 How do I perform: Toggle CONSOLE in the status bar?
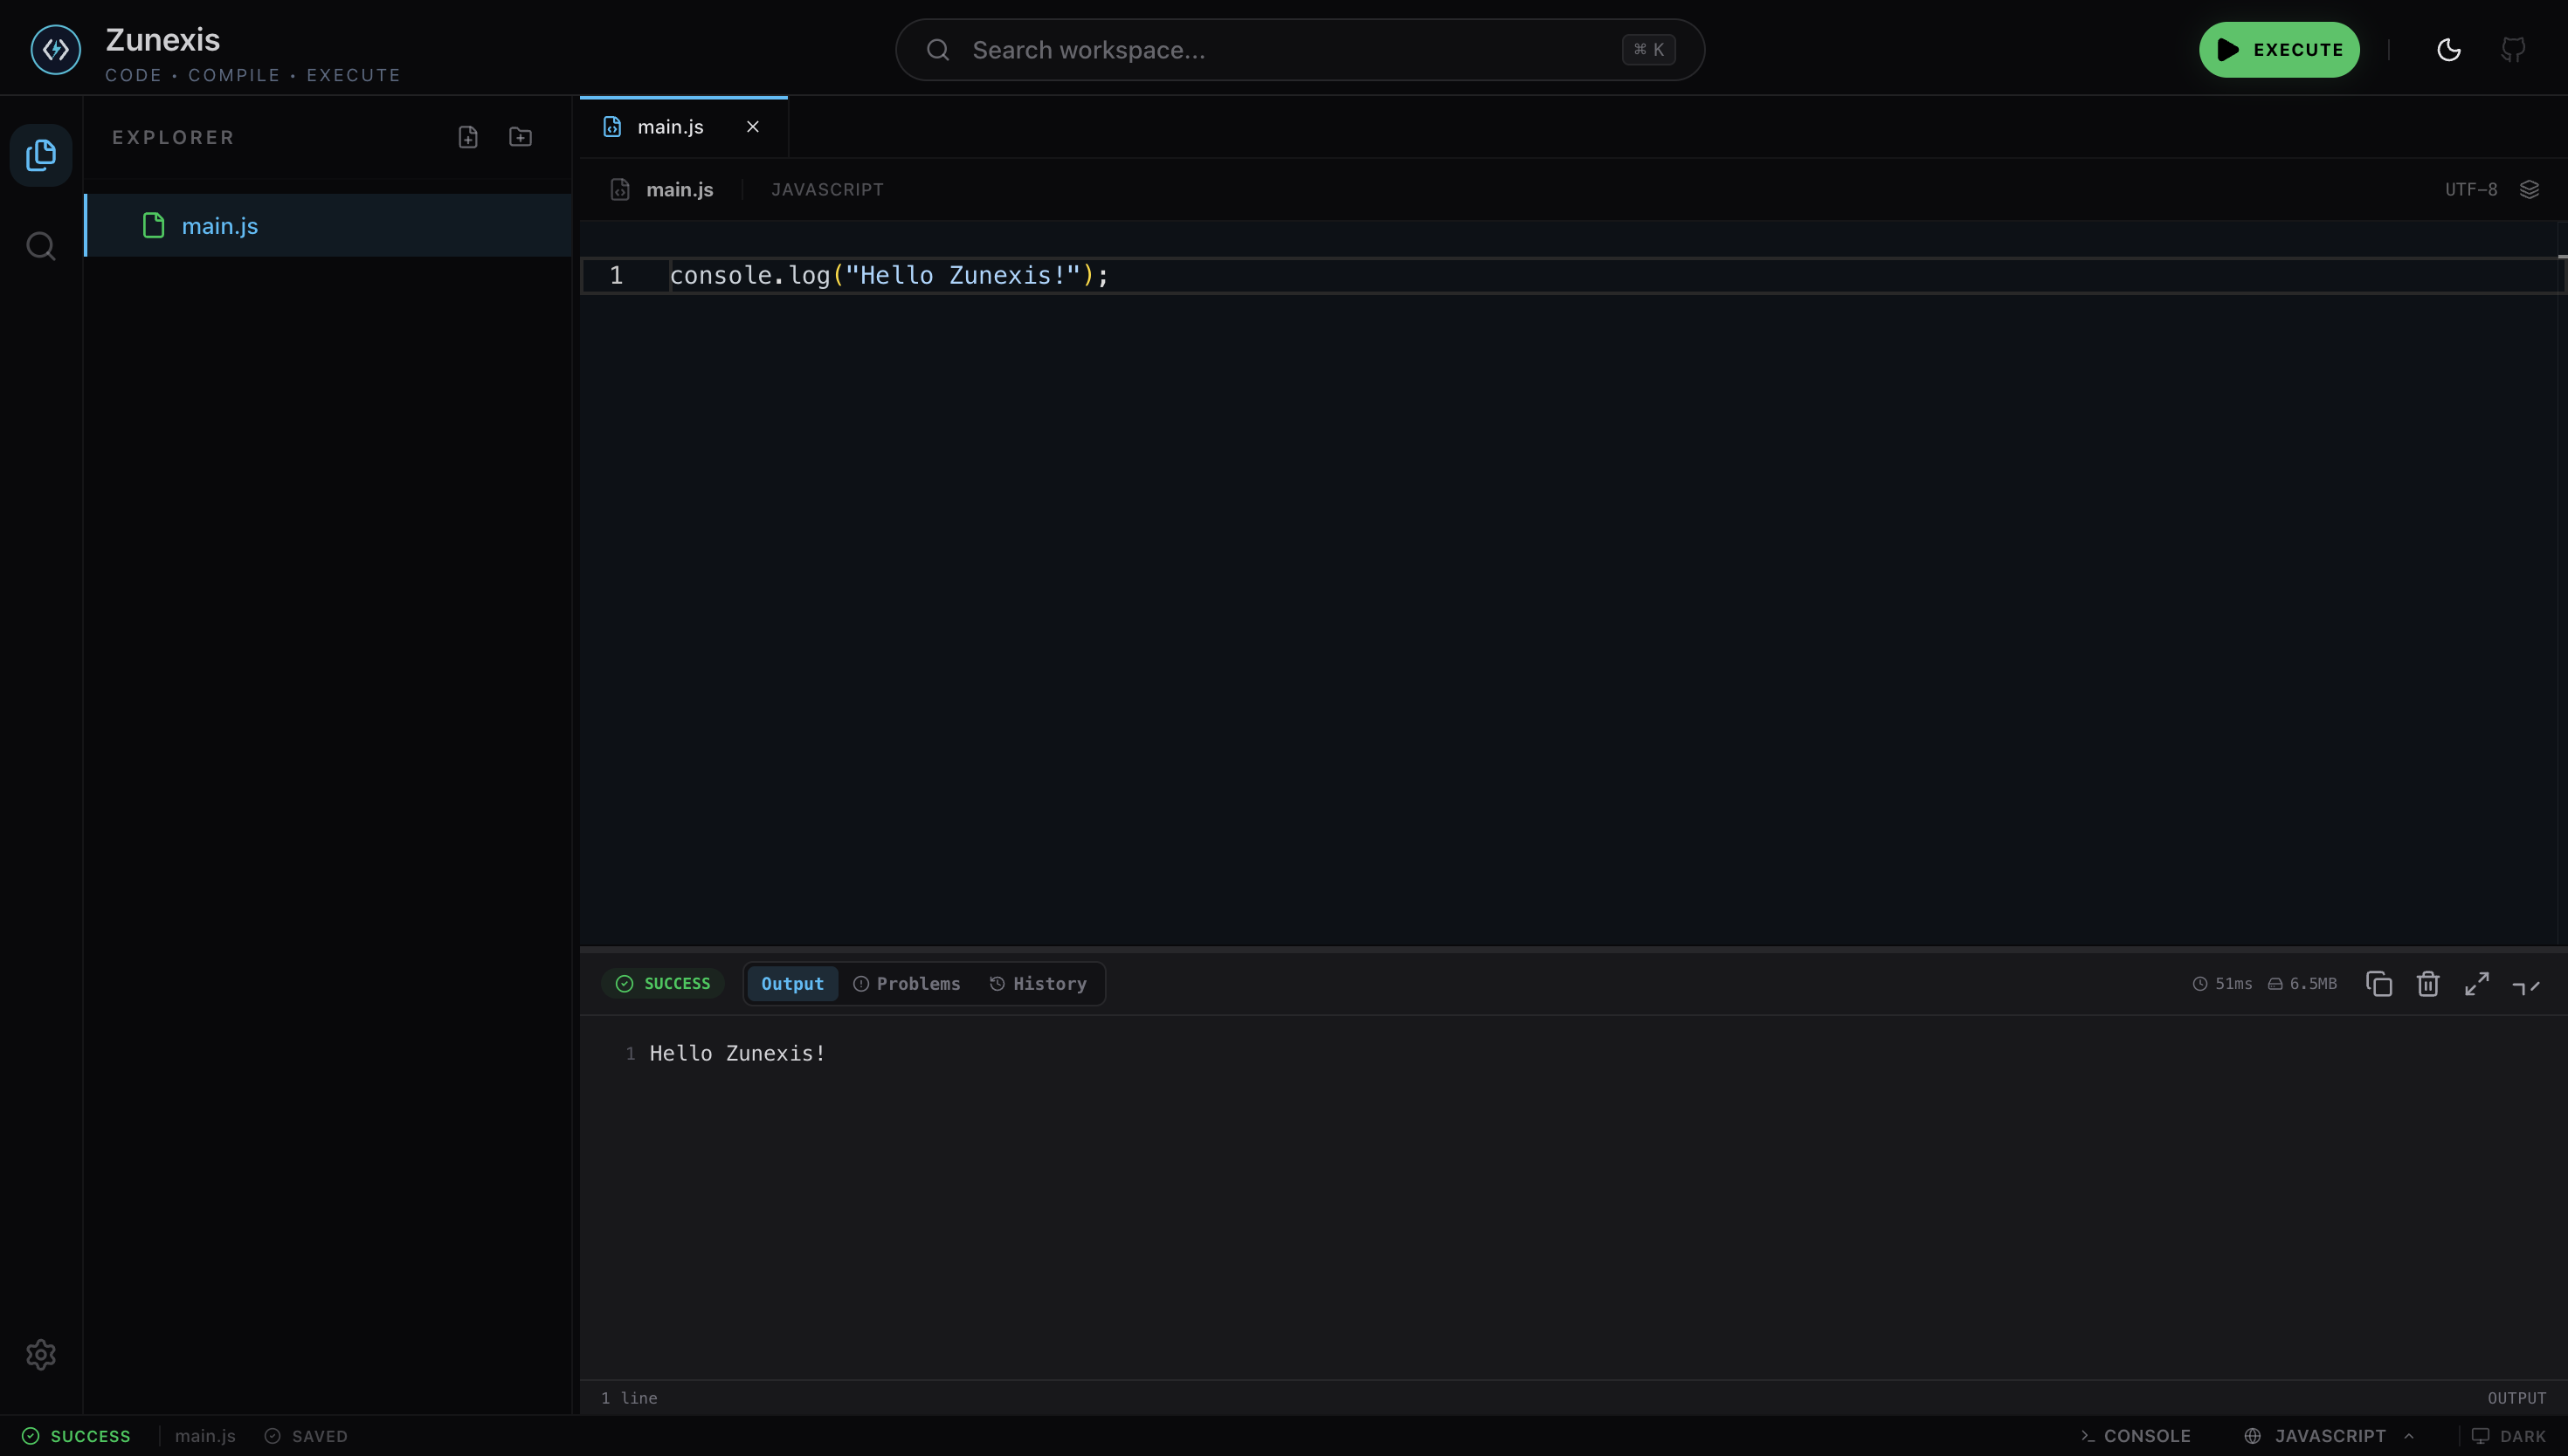(x=2136, y=1436)
